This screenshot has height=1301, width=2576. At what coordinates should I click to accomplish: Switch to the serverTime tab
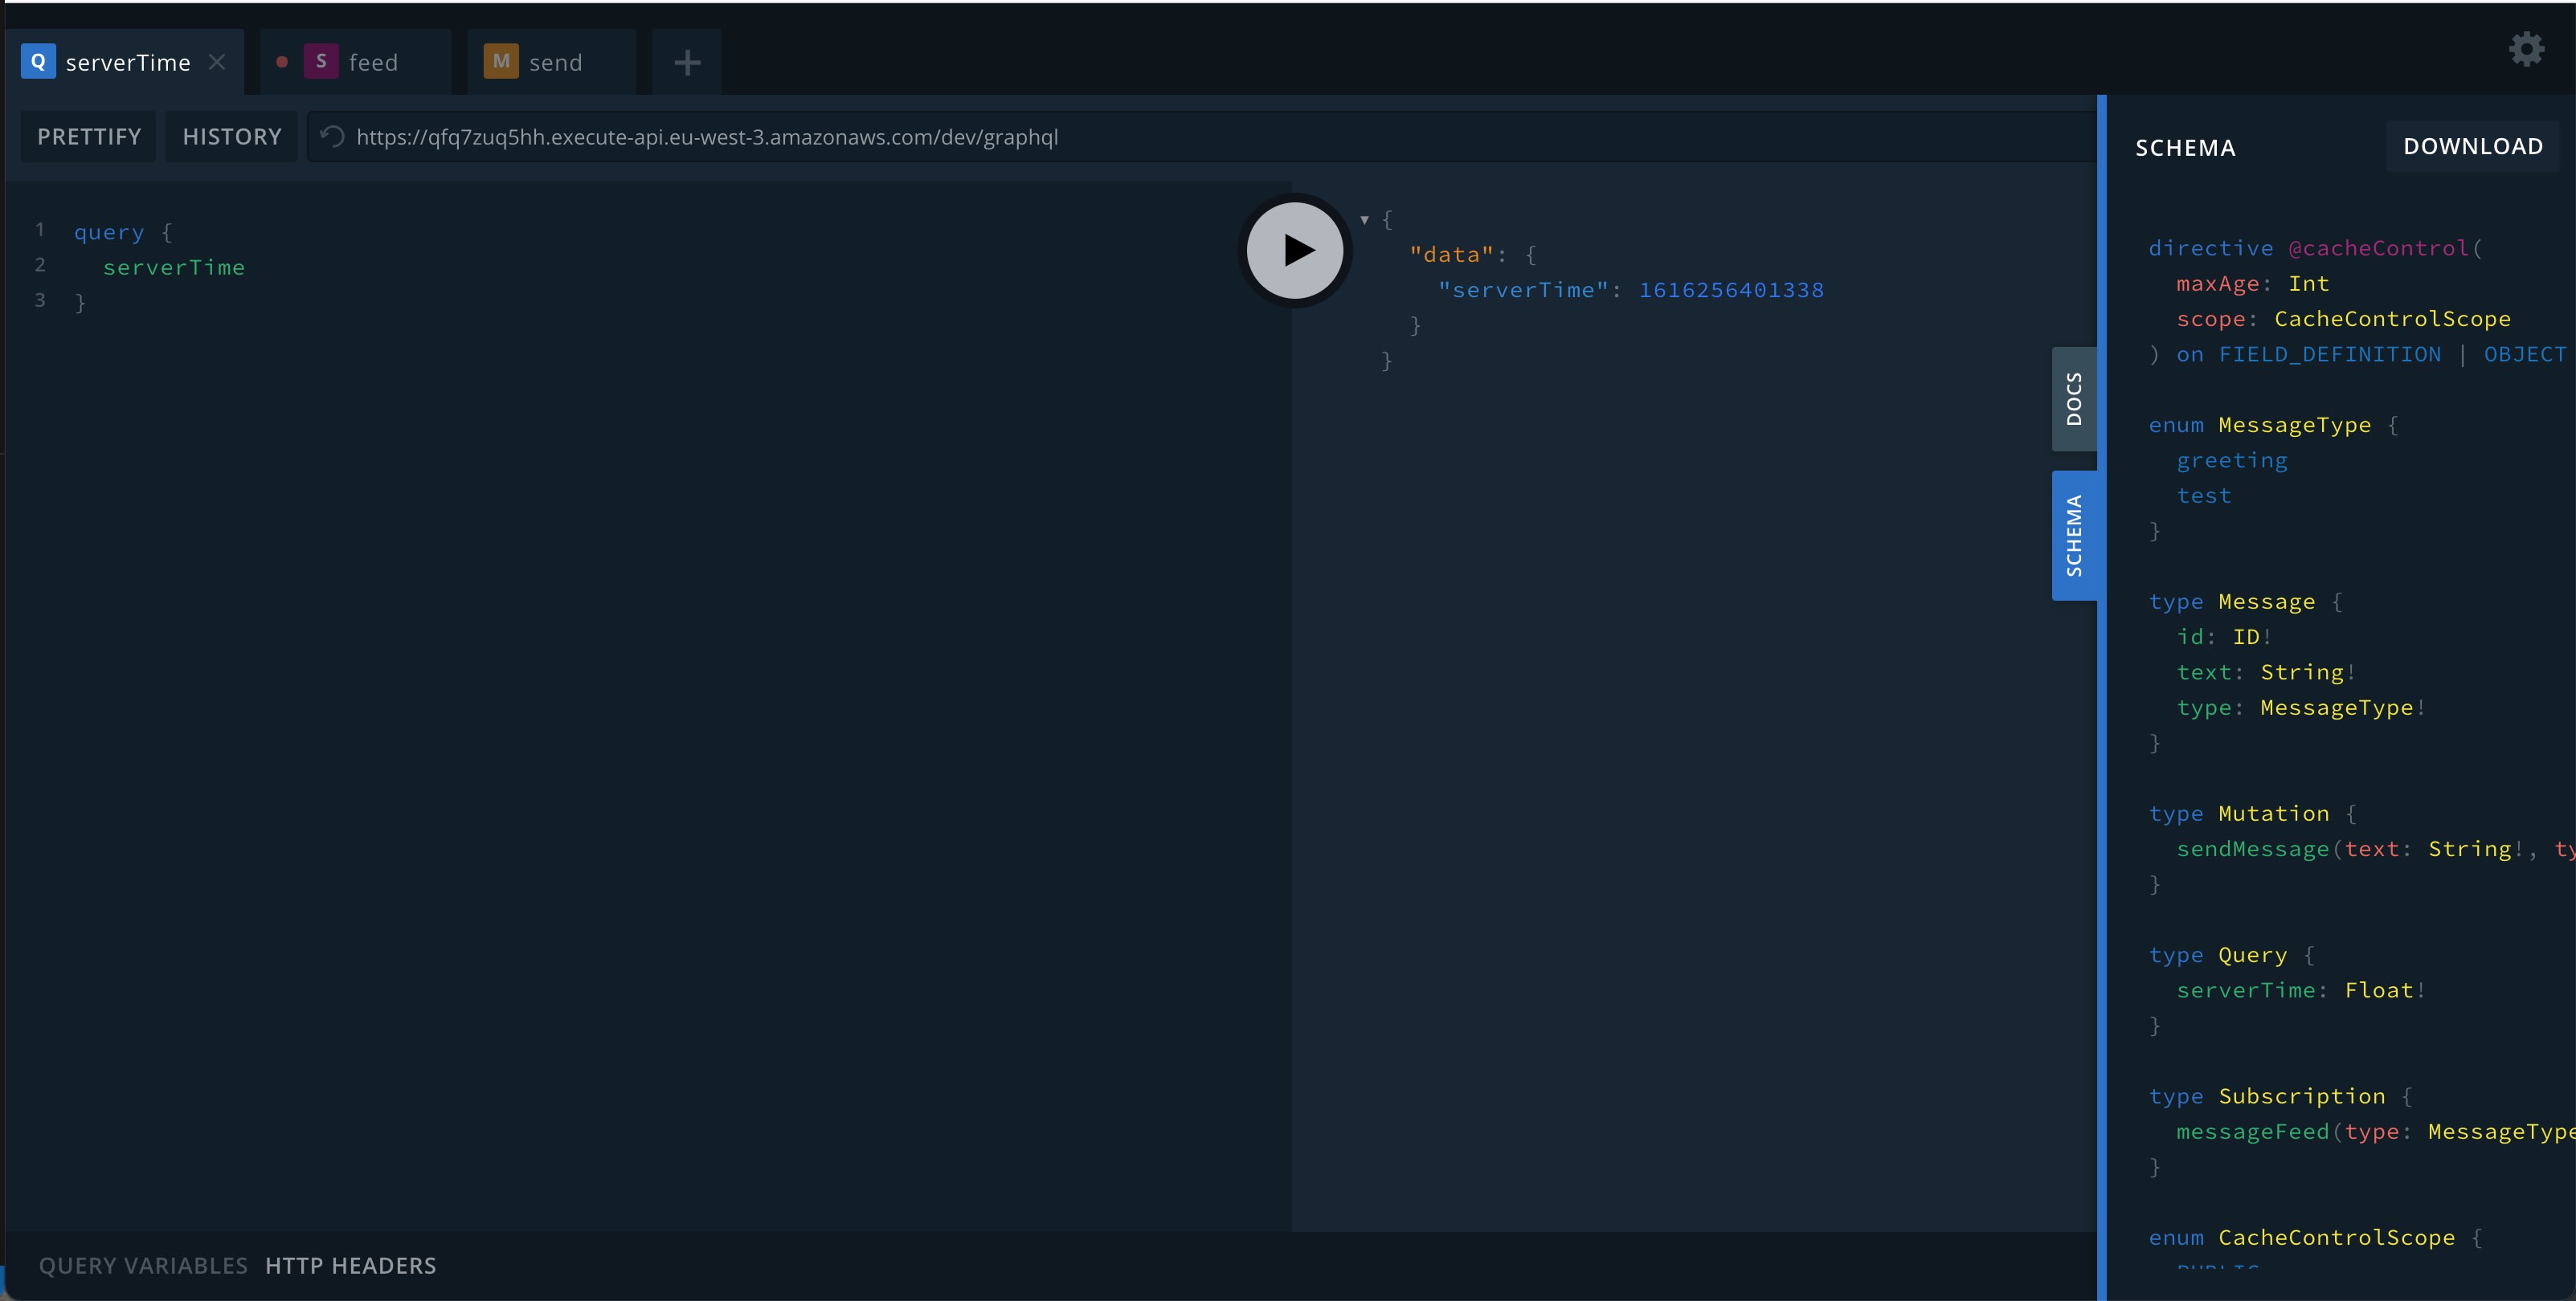(125, 62)
